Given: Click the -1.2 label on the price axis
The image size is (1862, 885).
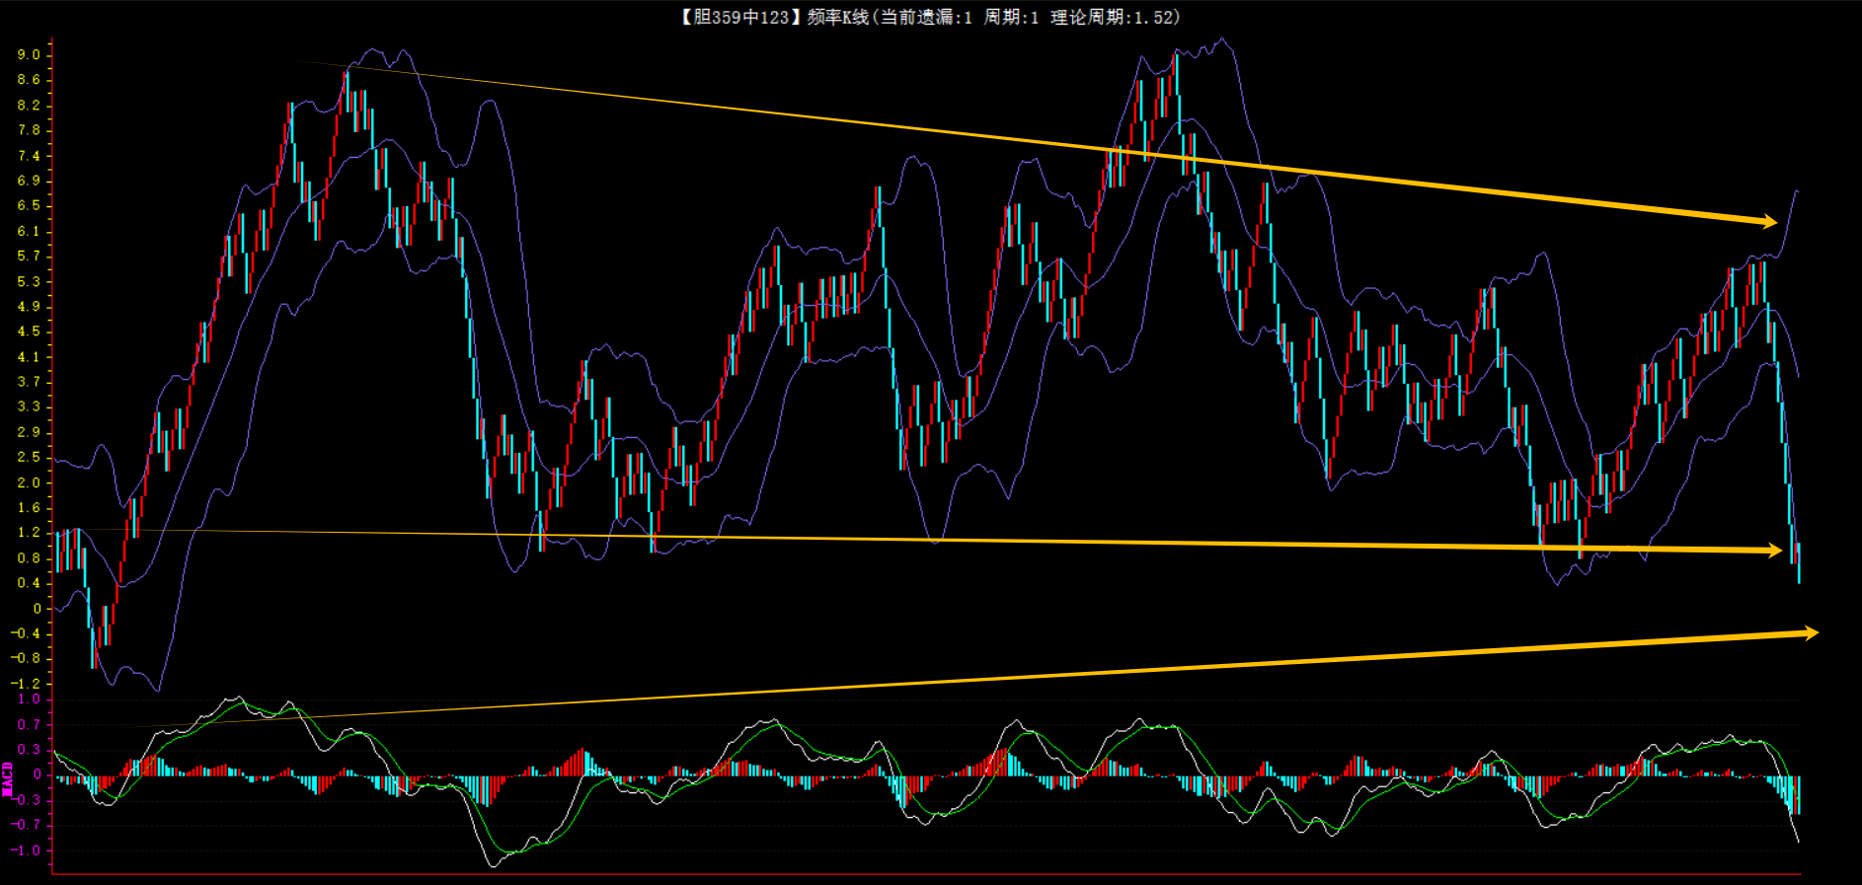Looking at the screenshot, I should tap(26, 683).
